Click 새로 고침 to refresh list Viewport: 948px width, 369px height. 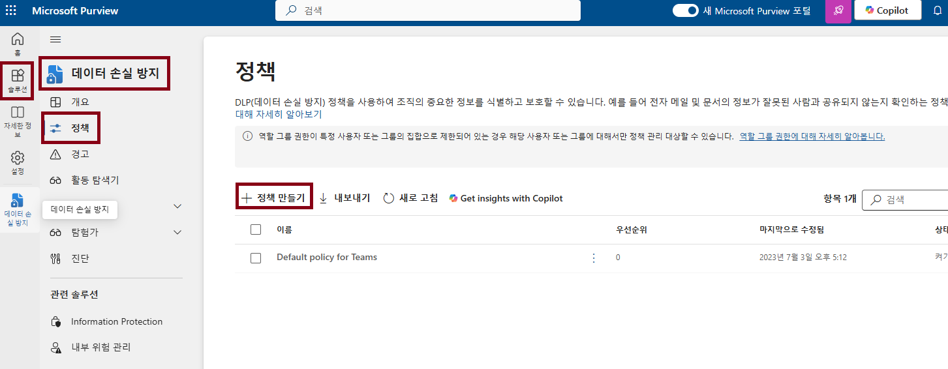tap(410, 198)
